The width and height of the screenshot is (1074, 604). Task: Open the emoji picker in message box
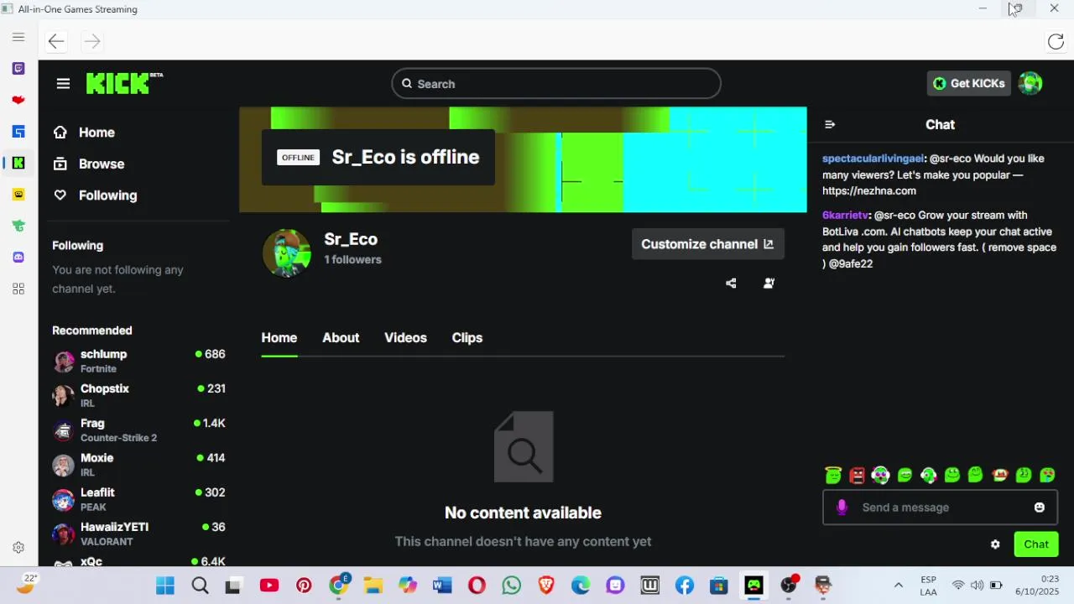pyautogui.click(x=1040, y=508)
